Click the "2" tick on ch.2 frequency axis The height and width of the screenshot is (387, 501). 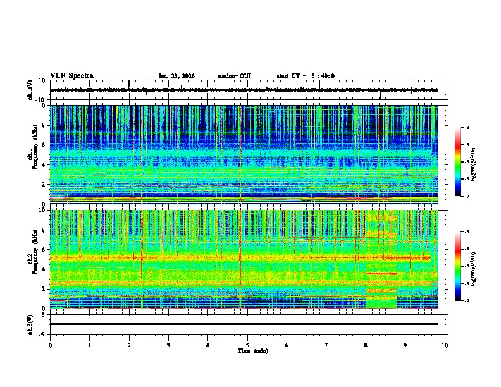pos(44,289)
